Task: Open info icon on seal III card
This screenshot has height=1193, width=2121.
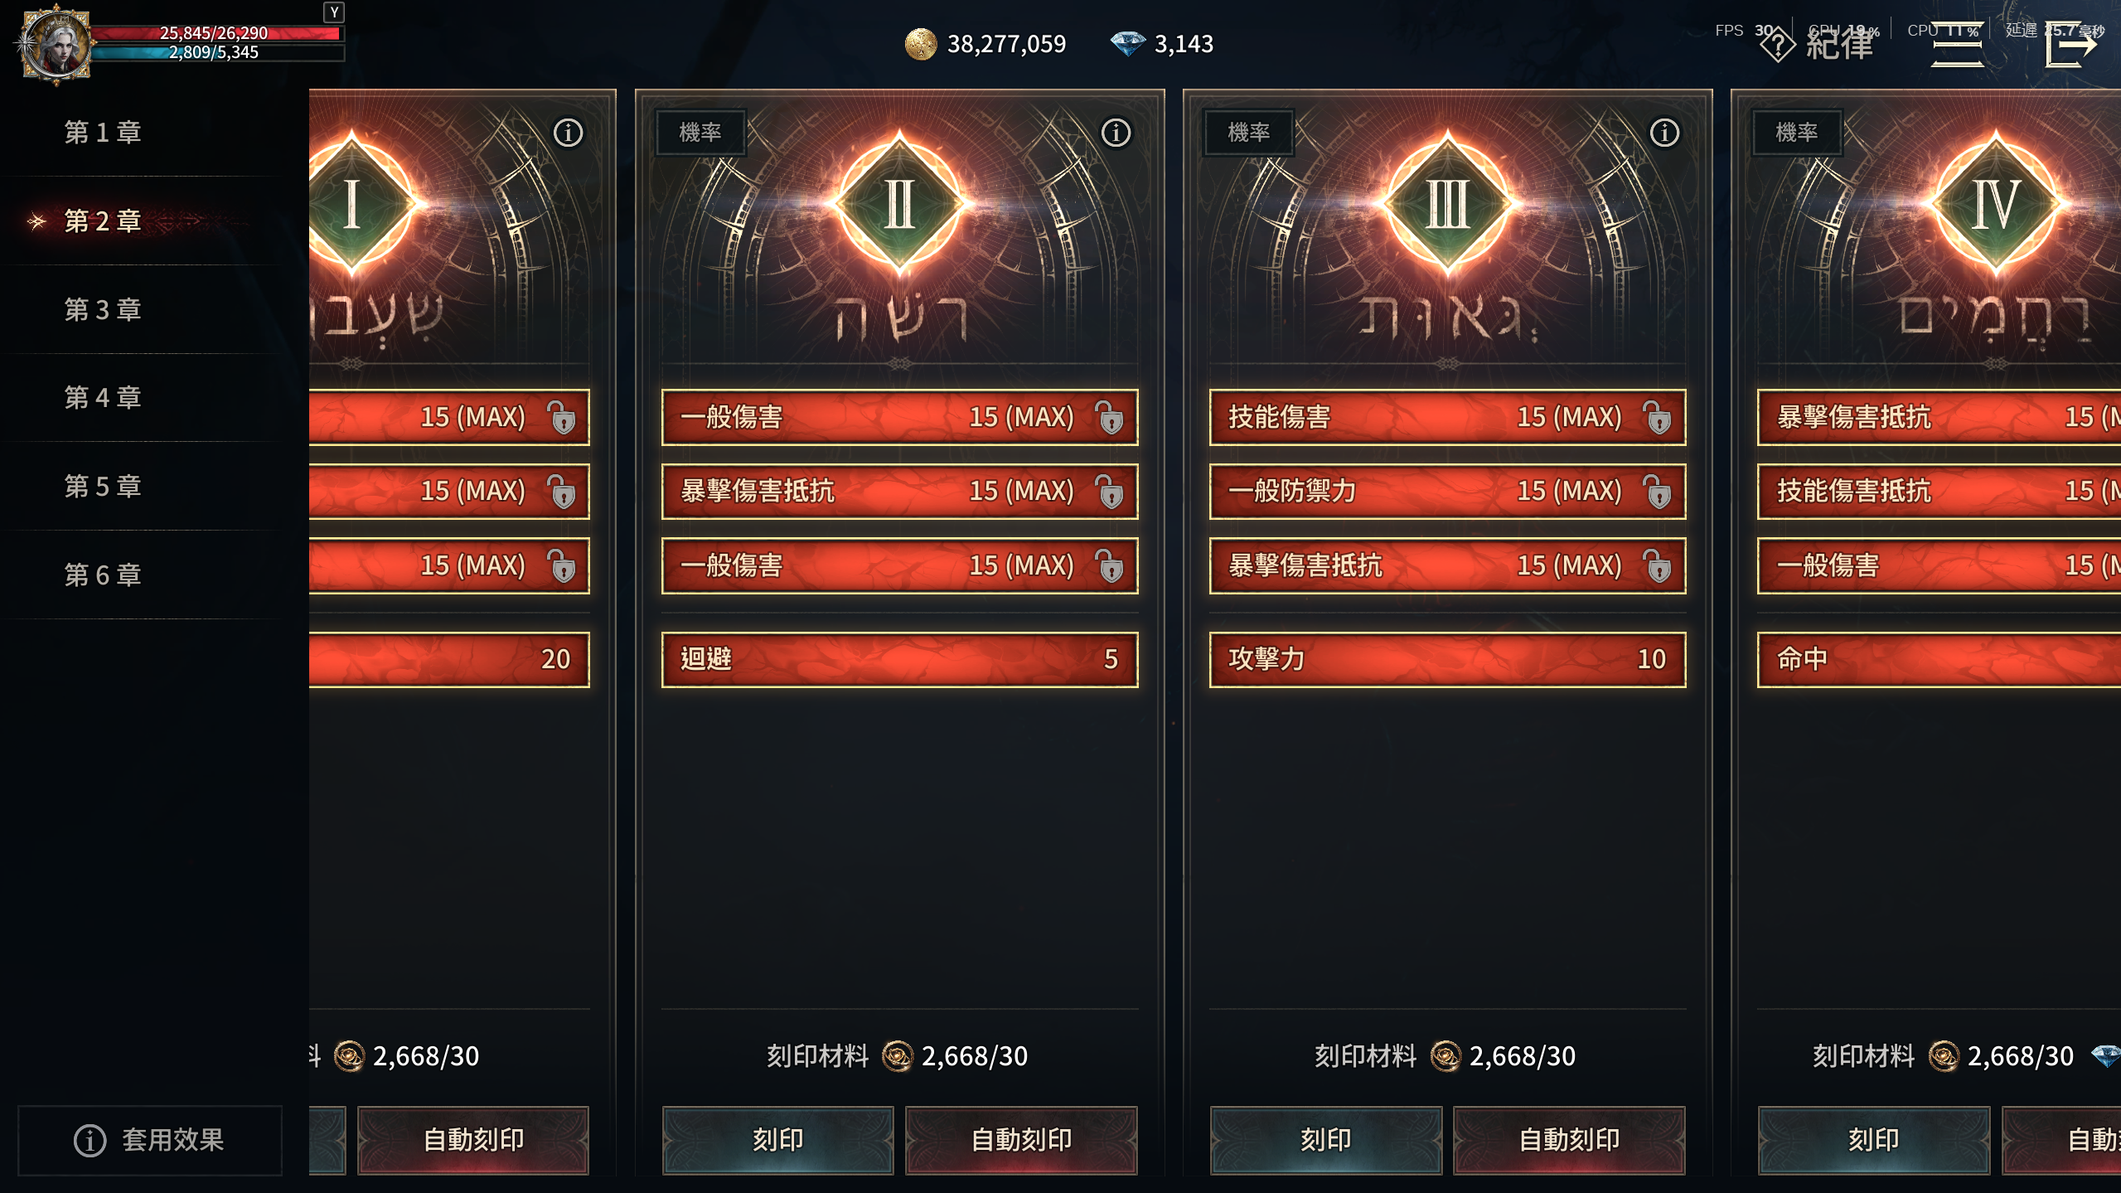Action: tap(1664, 133)
